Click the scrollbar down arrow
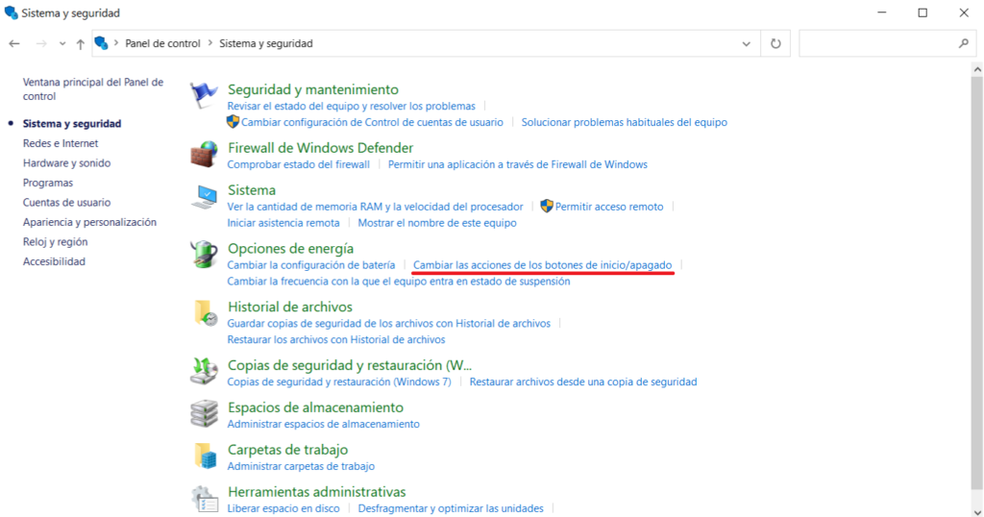984x517 pixels. click(x=977, y=510)
